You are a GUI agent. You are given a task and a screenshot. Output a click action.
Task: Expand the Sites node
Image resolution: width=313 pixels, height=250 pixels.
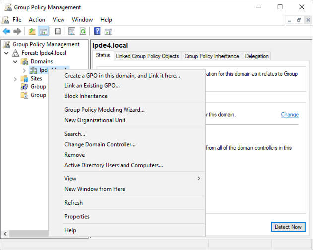coord(15,79)
